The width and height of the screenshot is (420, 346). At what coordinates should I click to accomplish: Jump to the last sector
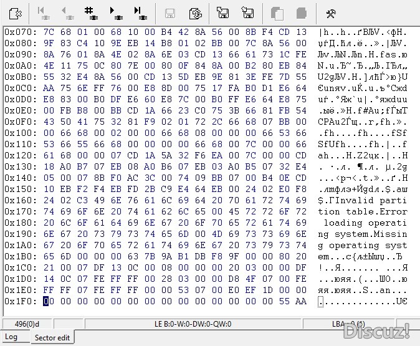tap(140, 13)
